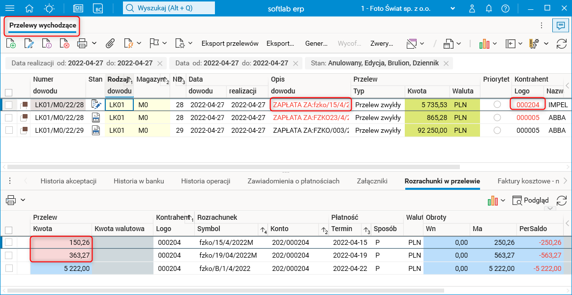Screen dimensions: 572x295
Task: Tick checkbox for the 5 735,53 transfer row
Action: click(x=9, y=105)
